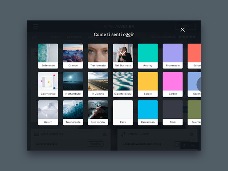This screenshot has width=228, height=171.
Task: Choose the Trasparente theme
Action: 73,113
